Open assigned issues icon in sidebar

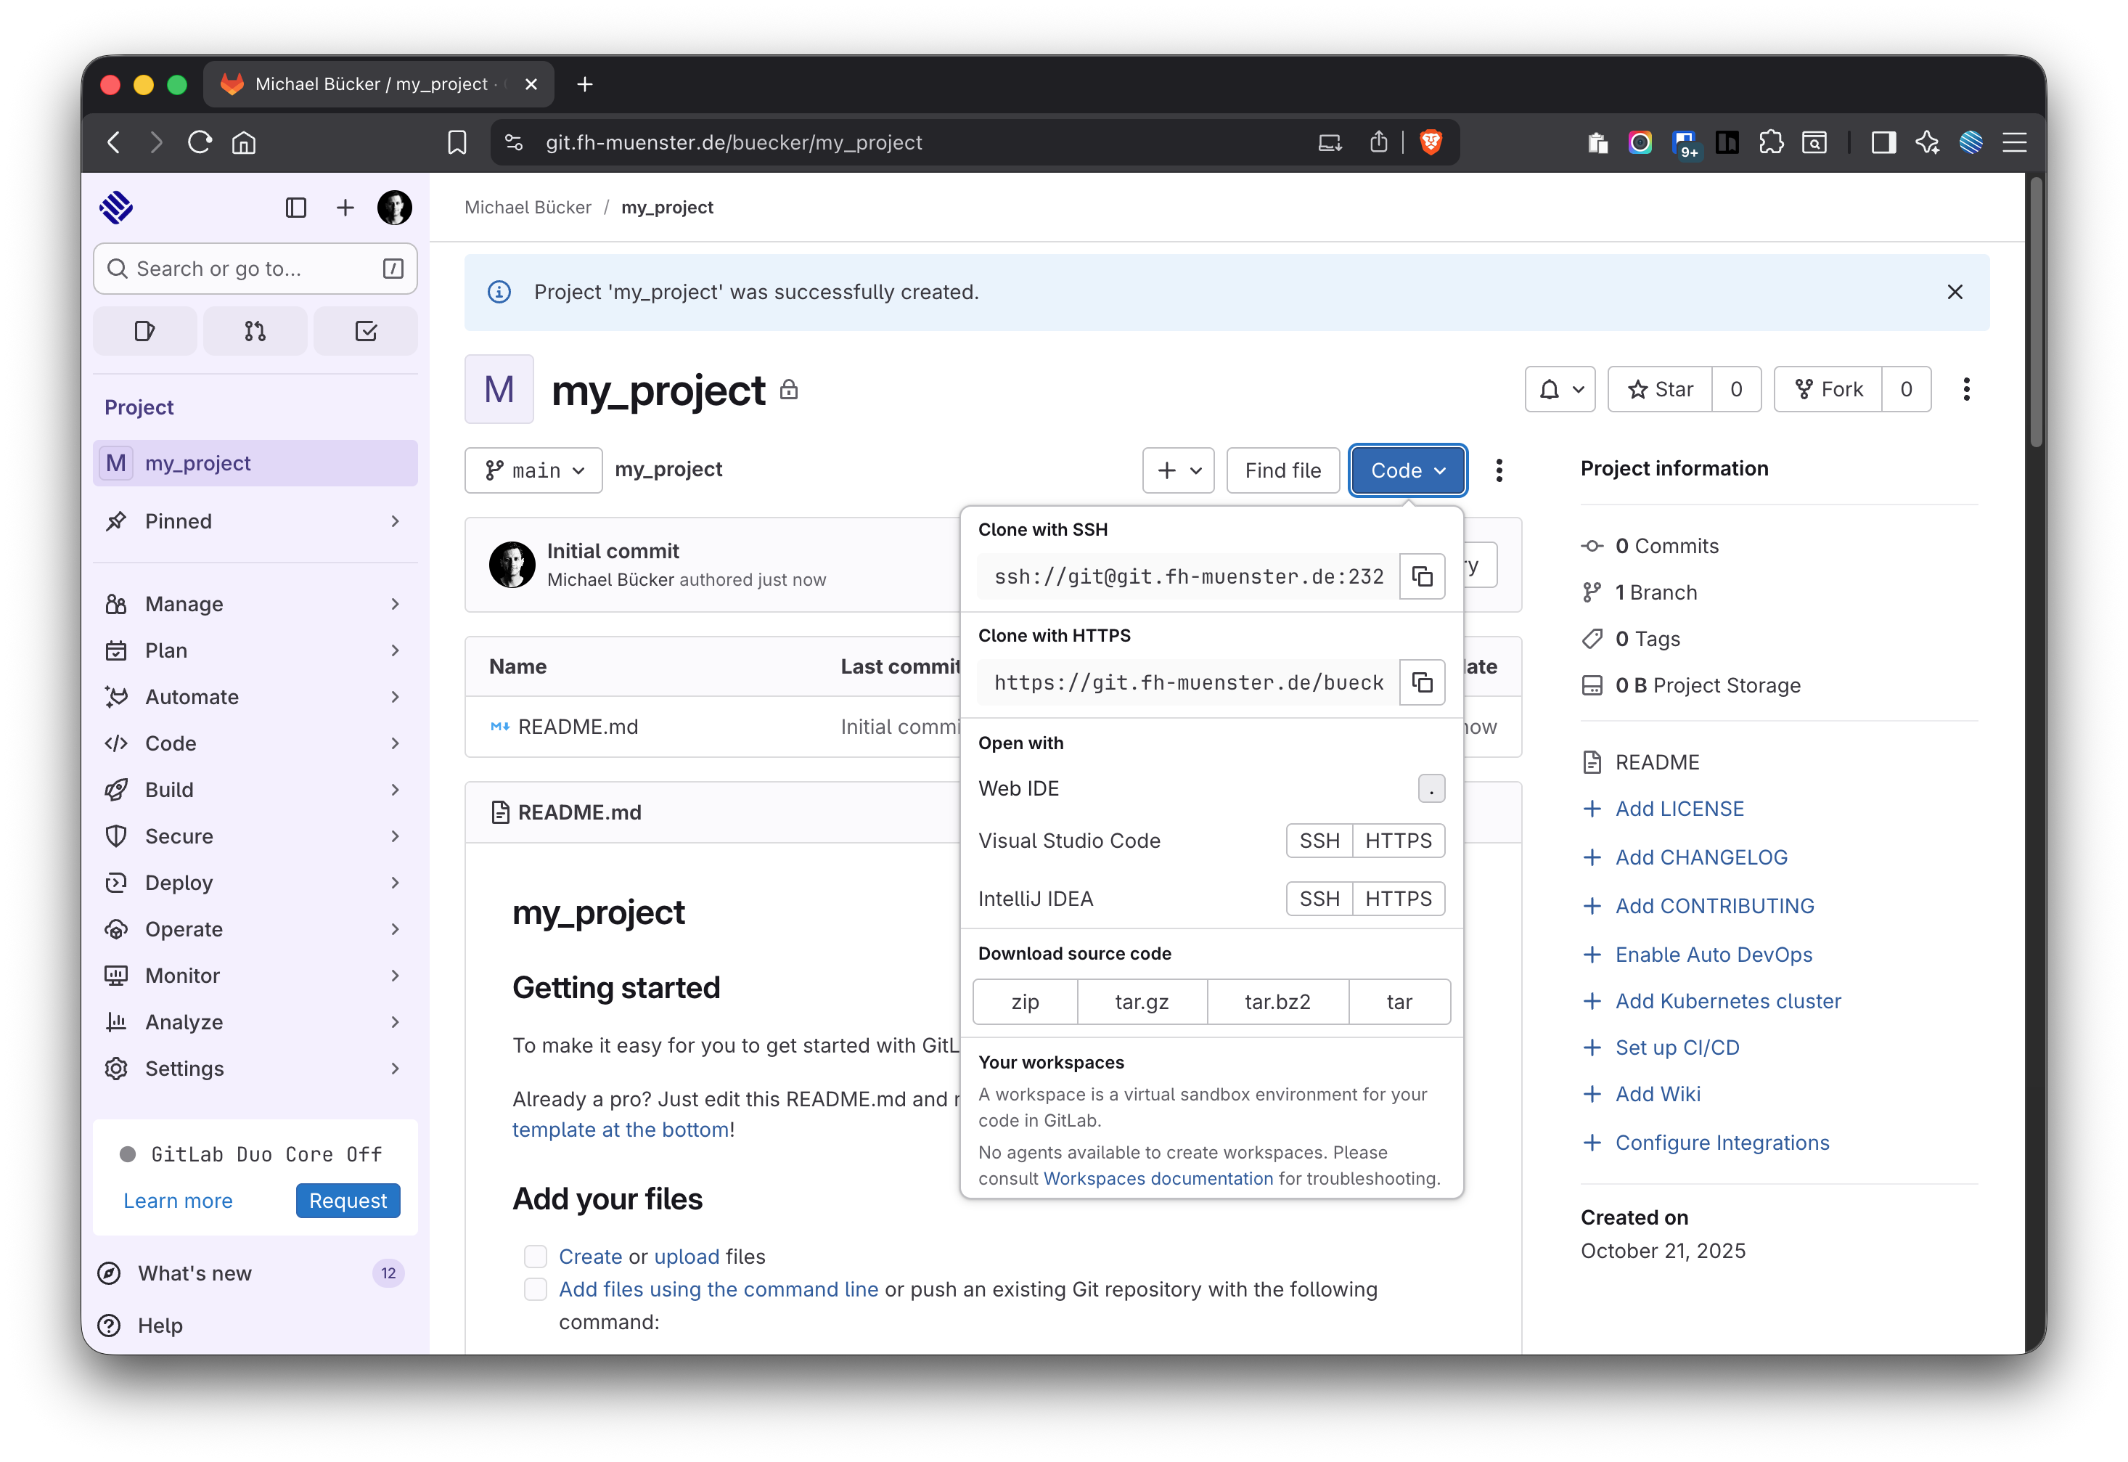(x=144, y=331)
